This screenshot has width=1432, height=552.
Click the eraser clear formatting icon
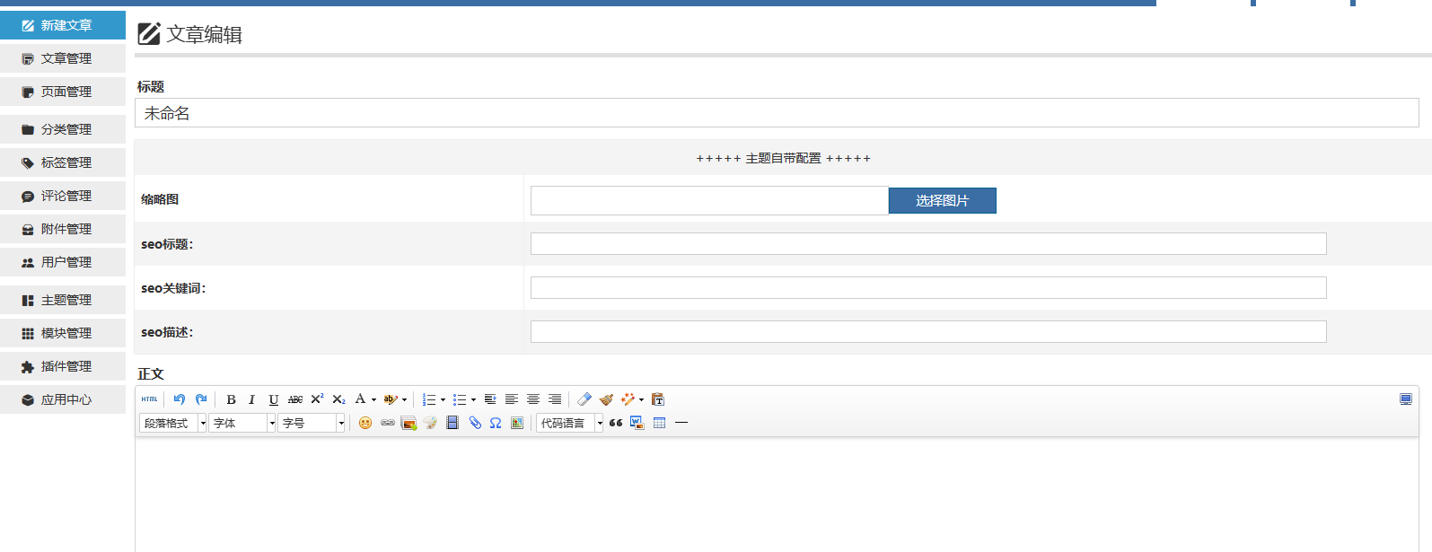click(584, 399)
